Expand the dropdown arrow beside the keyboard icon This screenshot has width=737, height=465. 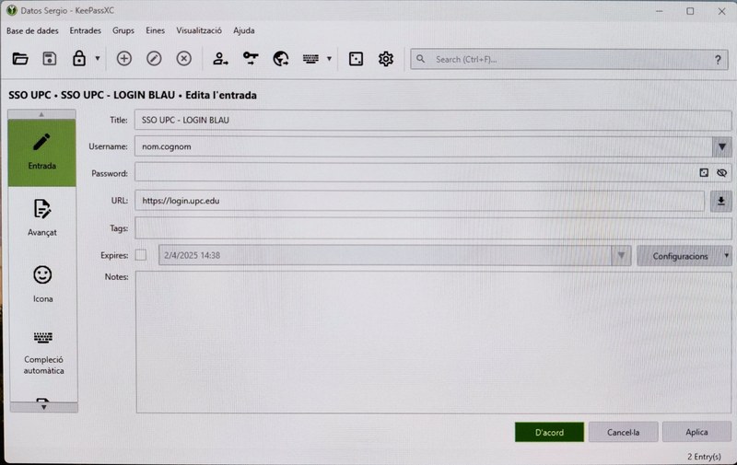(x=330, y=59)
